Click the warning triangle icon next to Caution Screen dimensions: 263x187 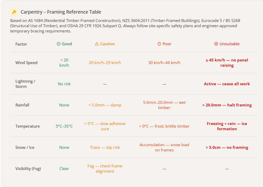coord(97,44)
